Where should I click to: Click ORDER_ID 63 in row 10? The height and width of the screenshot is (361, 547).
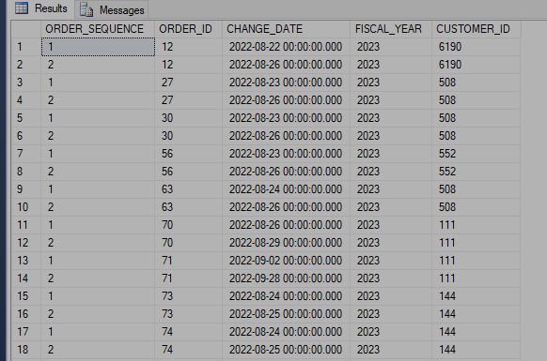tap(188, 207)
